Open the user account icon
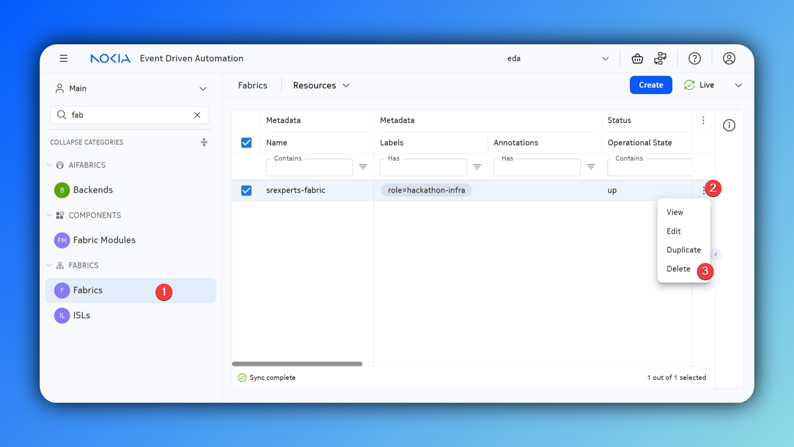 (x=729, y=58)
